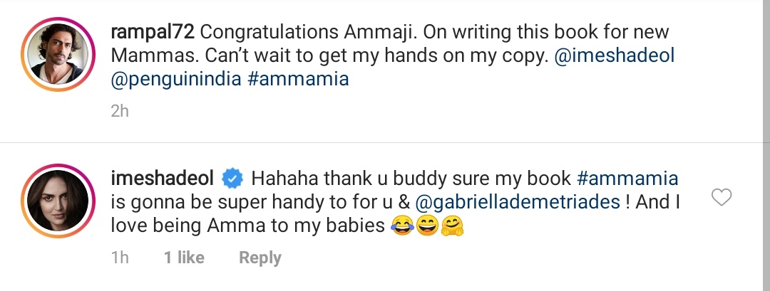770x291 pixels.
Task: Open the @gabriellademetriades mention
Action: point(518,201)
